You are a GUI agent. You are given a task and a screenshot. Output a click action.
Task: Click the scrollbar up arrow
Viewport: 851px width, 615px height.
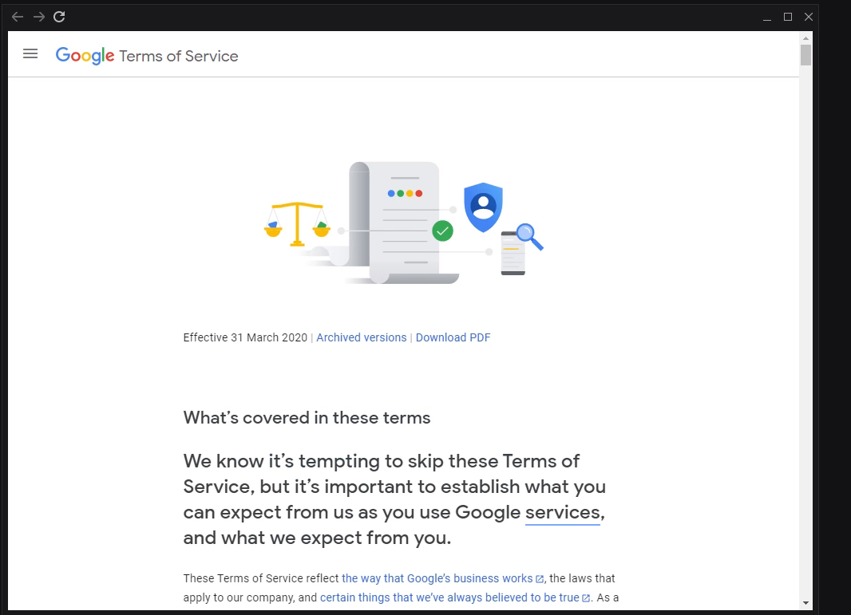coord(805,37)
